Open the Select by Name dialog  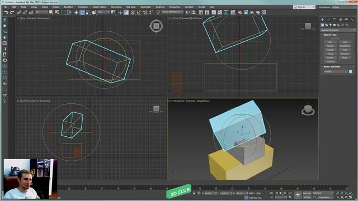pos(57,12)
